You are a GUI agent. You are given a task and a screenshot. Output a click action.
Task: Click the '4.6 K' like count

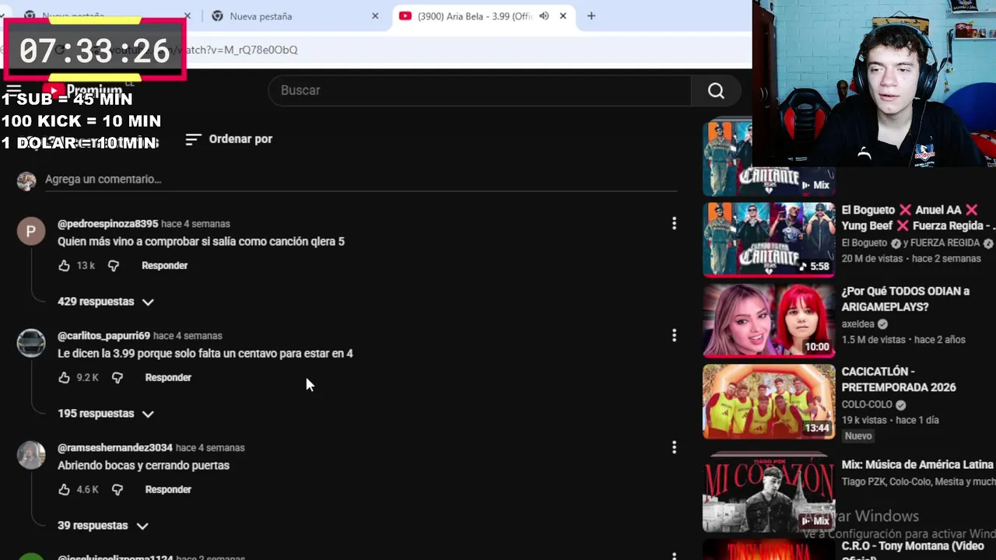tap(87, 490)
